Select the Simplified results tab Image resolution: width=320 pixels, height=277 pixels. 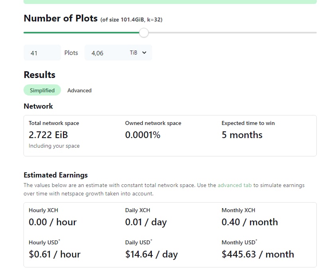pyautogui.click(x=42, y=90)
